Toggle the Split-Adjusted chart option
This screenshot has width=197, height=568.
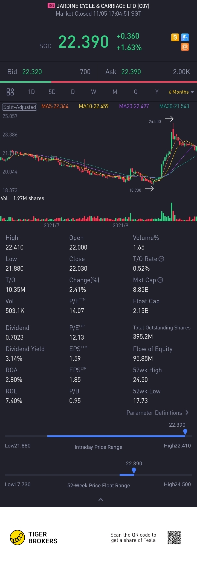point(19,107)
